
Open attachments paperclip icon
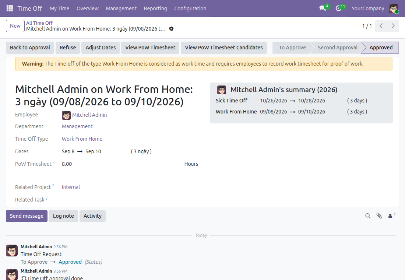[x=379, y=216]
